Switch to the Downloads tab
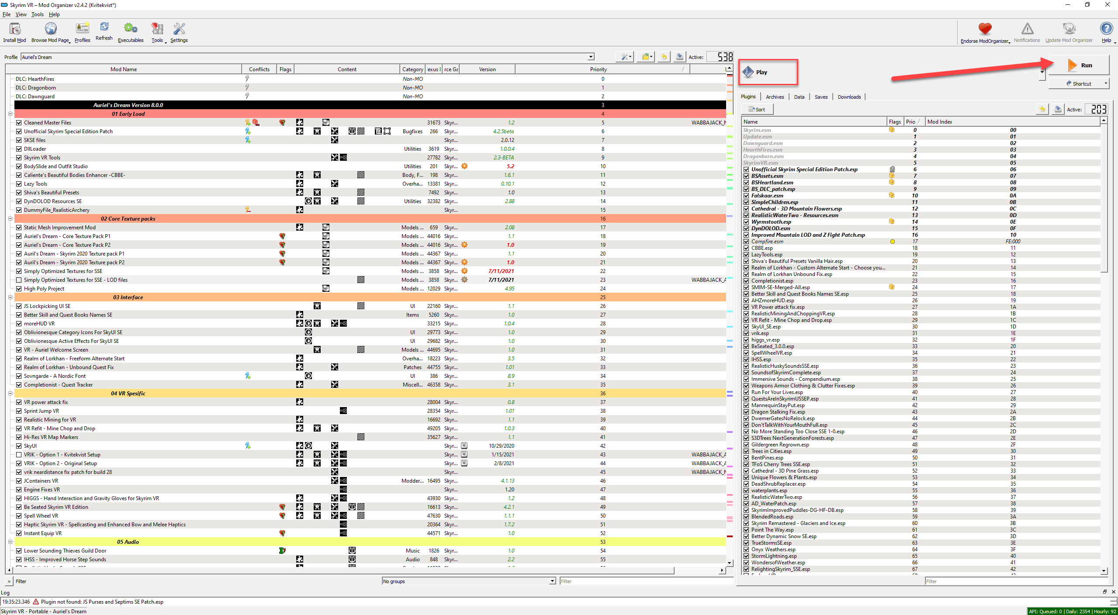Image resolution: width=1118 pixels, height=615 pixels. click(849, 97)
